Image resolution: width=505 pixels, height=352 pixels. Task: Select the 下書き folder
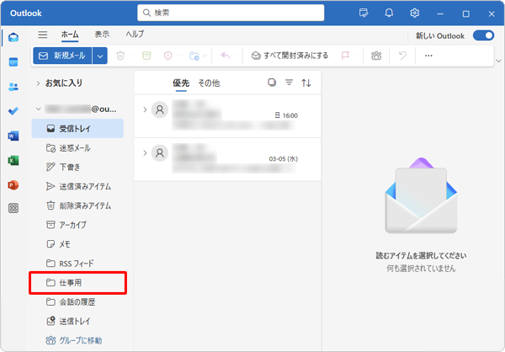[x=77, y=167]
